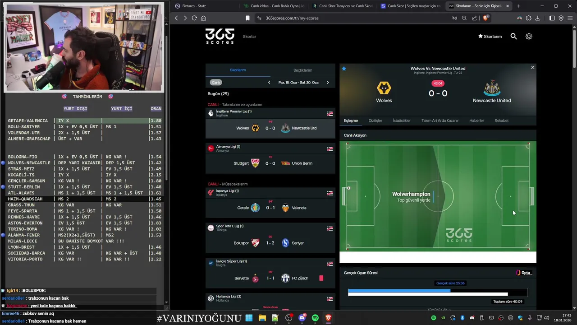Open the Servette vs FC Zürich match row
The image size is (577, 325).
pos(270,278)
